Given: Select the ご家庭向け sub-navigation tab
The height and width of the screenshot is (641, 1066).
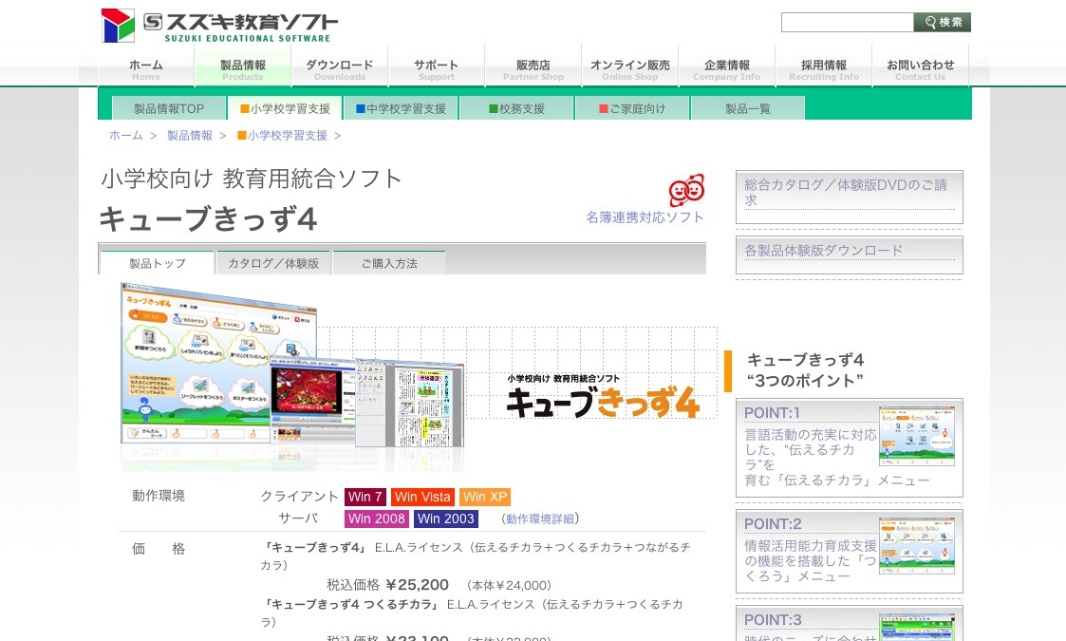Looking at the screenshot, I should pos(632,108).
